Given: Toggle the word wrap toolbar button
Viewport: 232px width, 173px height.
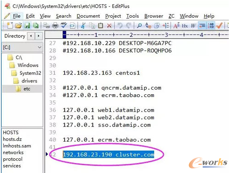Looking at the screenshot, I should 202,25.
